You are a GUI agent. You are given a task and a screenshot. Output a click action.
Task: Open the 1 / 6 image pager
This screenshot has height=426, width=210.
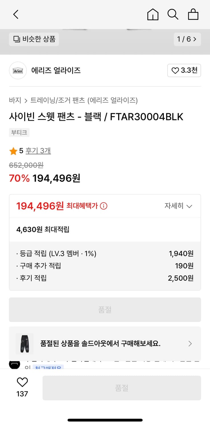coord(187,39)
